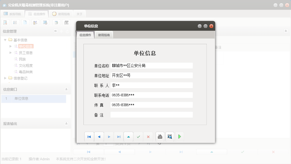
Task: Jump to first record with the navigation icon
Action: 89,136
